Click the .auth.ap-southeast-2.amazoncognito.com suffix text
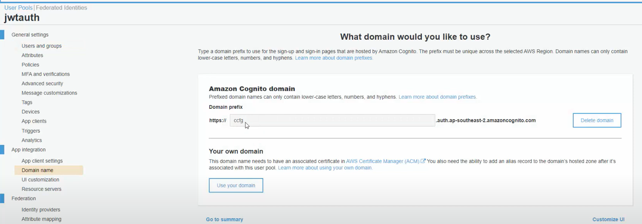The image size is (642, 224). pyautogui.click(x=486, y=120)
